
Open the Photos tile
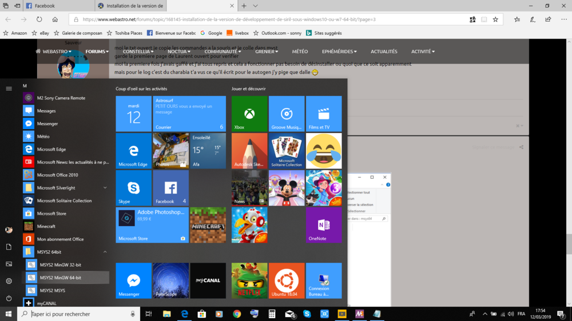click(170, 151)
